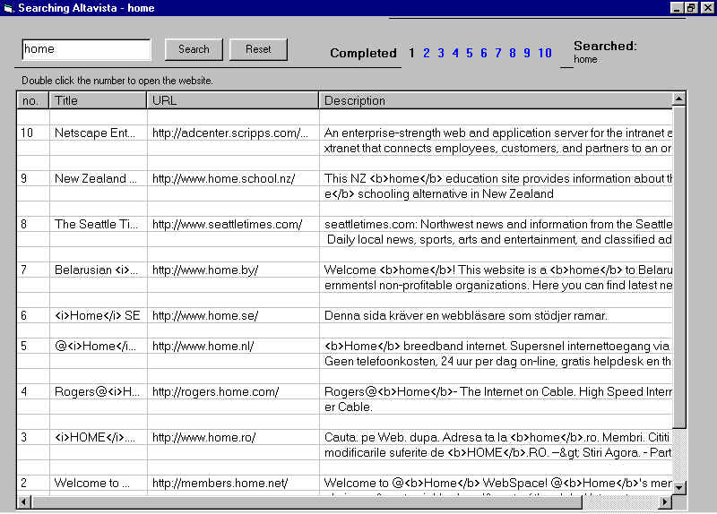Click the URL column header

click(x=232, y=100)
